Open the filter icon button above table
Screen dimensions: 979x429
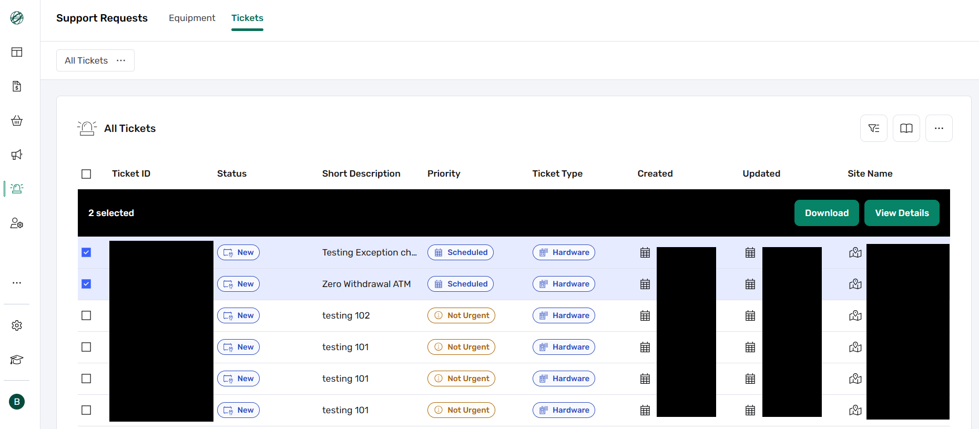(874, 128)
